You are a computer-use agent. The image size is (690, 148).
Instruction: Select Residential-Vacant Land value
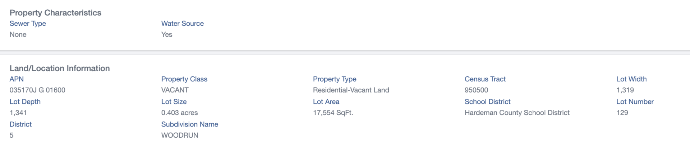351,90
